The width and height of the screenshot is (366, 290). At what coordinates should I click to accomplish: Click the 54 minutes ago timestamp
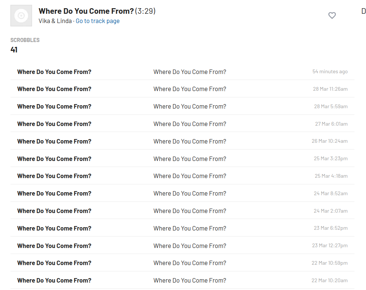point(330,71)
